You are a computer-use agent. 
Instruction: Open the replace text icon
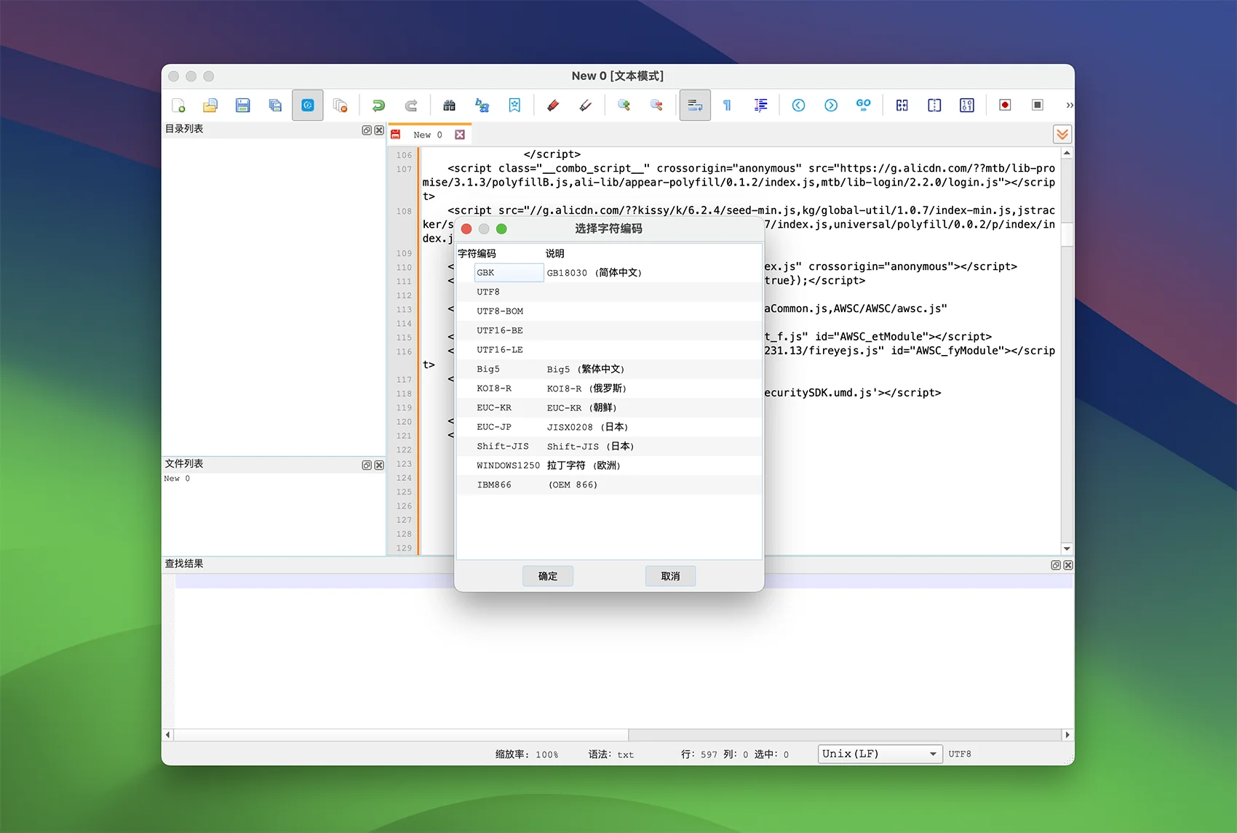(x=482, y=105)
